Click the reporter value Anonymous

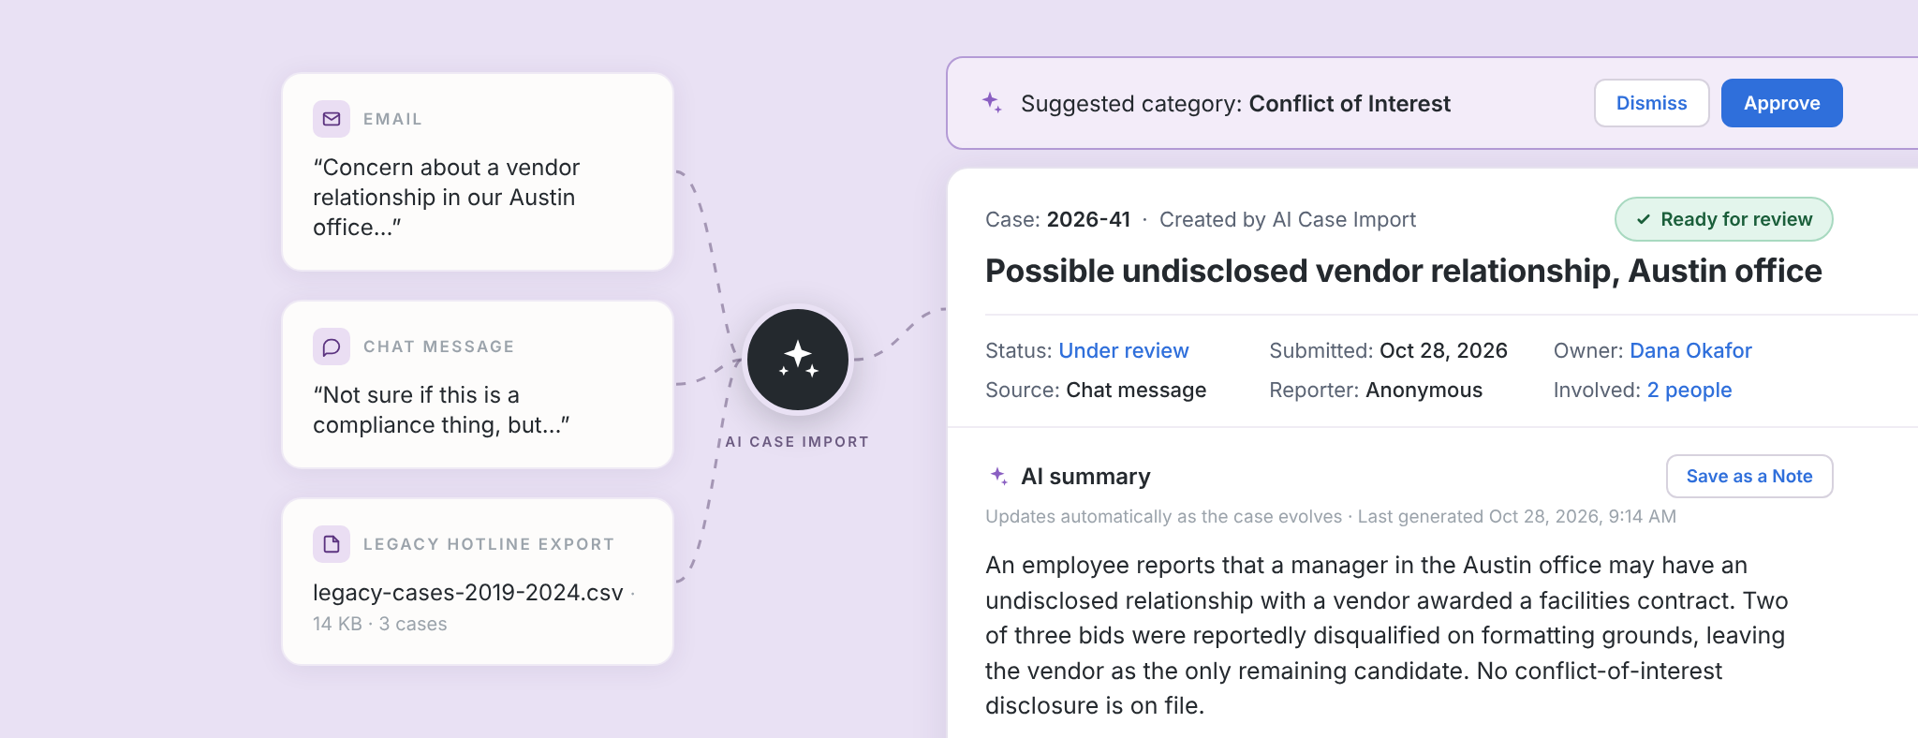(1424, 390)
